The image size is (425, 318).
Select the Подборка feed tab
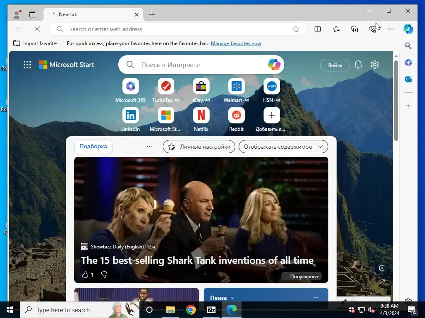pos(93,146)
